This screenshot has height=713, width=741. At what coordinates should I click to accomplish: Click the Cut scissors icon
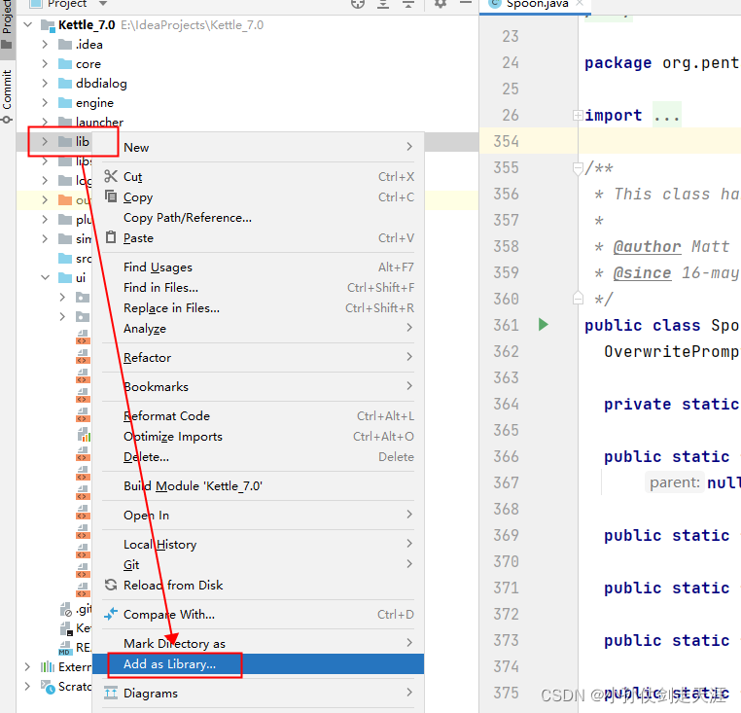coord(111,176)
